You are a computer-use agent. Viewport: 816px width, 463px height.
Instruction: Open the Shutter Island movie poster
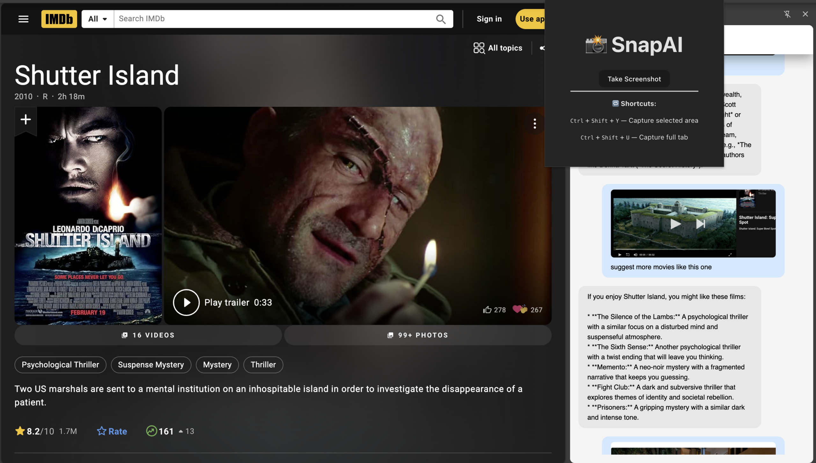[88, 216]
